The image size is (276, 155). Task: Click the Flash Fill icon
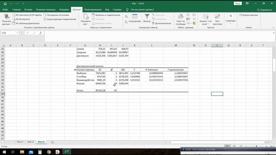[x=188, y=15]
